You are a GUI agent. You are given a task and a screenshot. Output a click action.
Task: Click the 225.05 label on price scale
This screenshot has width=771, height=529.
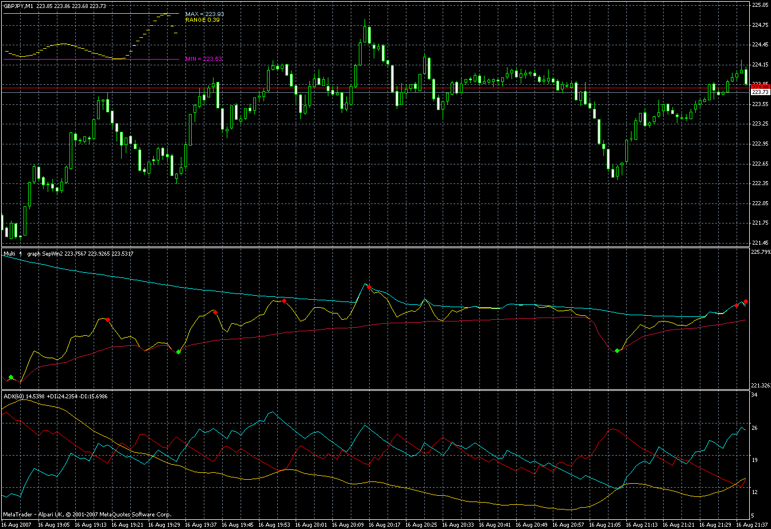point(760,5)
